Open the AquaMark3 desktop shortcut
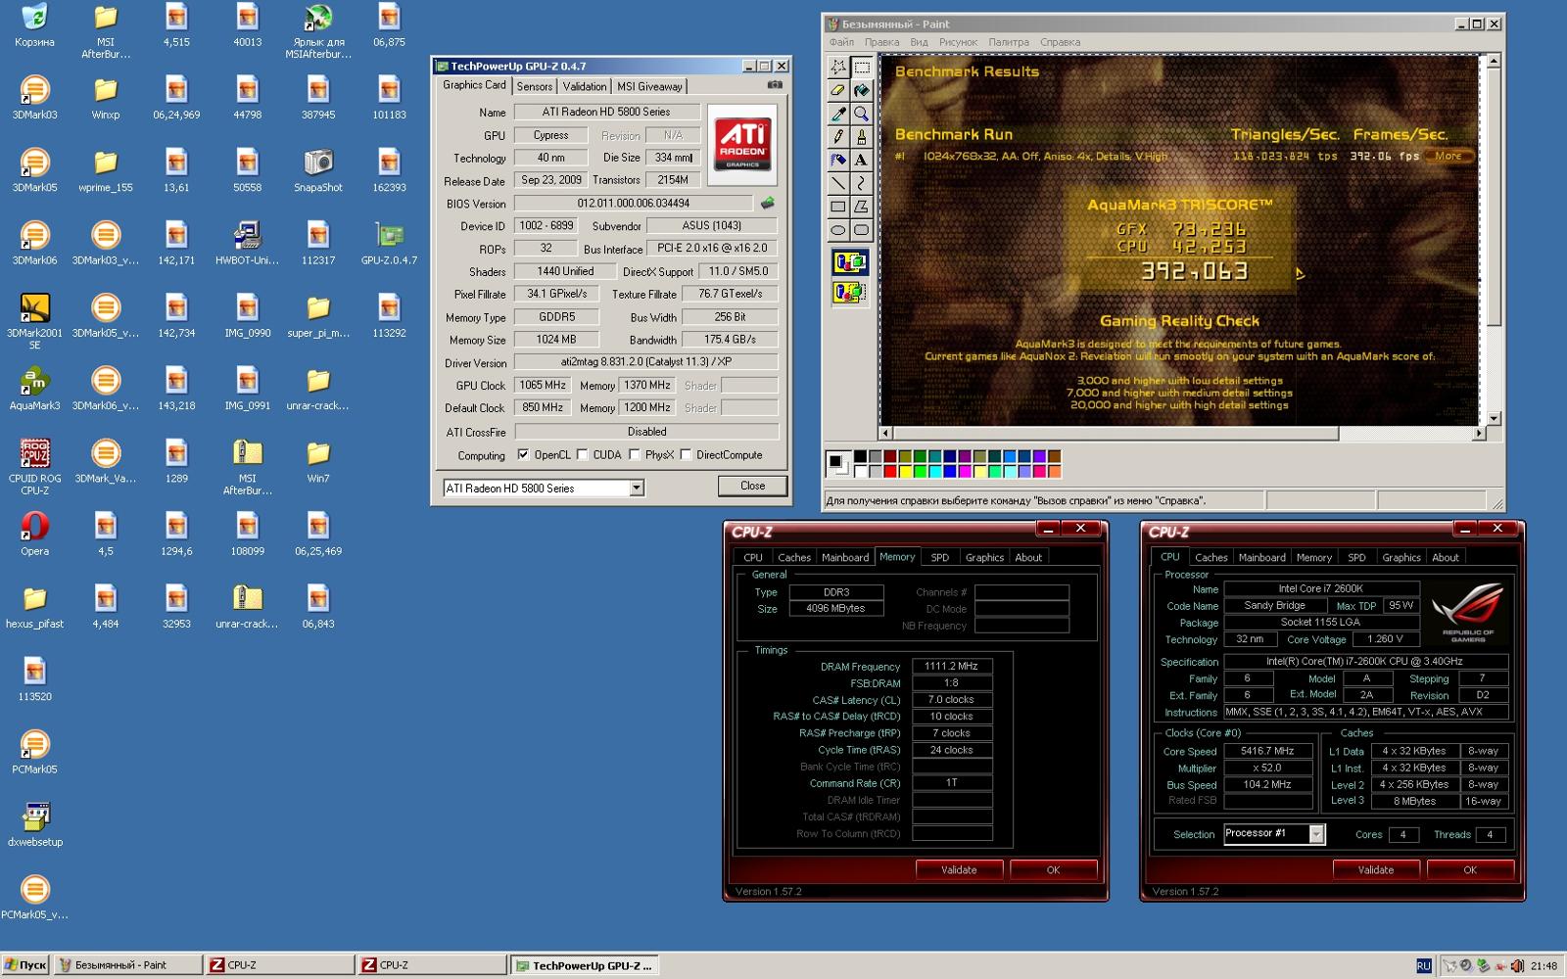The width and height of the screenshot is (1567, 979). [34, 388]
